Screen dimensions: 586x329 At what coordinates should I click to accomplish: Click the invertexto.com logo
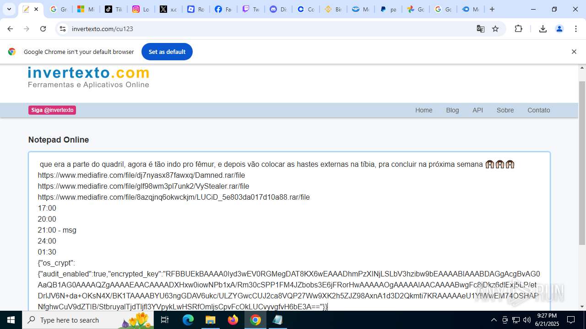tap(88, 77)
